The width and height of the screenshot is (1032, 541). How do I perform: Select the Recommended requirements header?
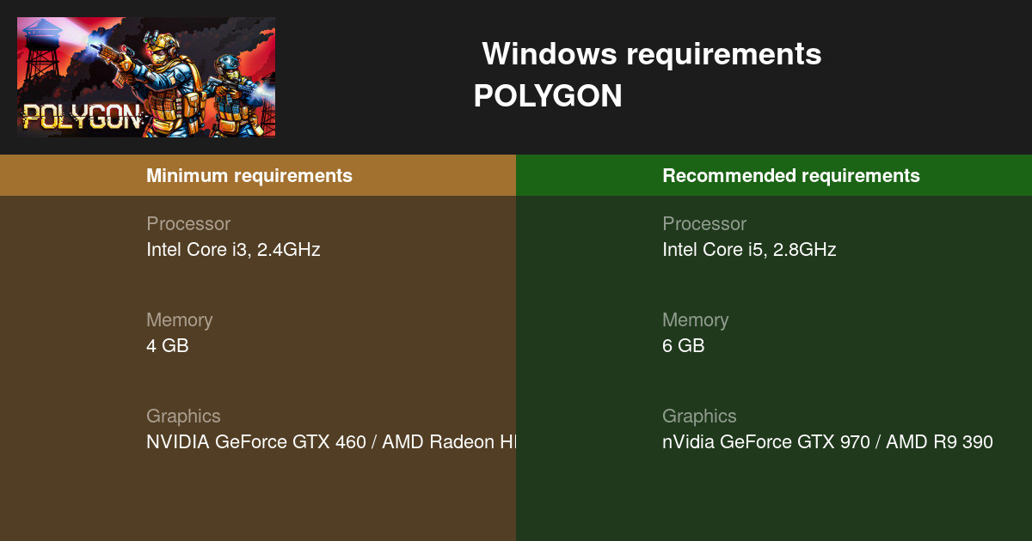click(791, 176)
